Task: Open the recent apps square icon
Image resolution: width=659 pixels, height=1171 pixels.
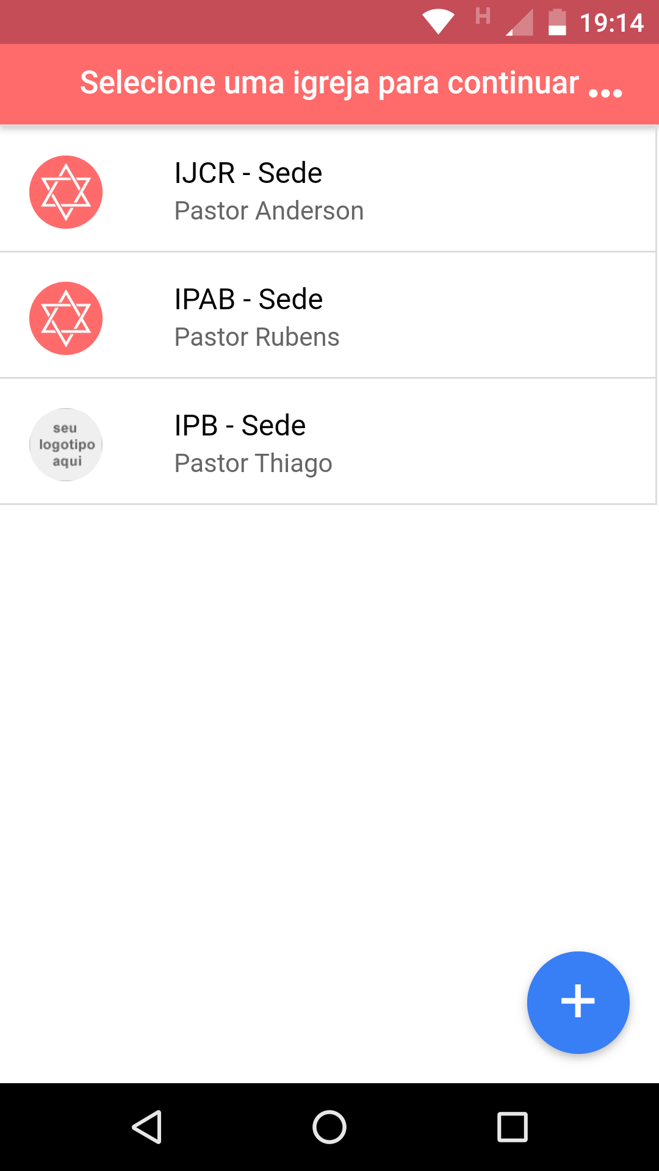Action: [513, 1126]
